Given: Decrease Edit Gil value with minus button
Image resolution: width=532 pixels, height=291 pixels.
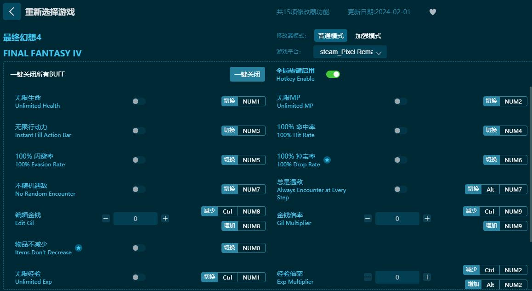Looking at the screenshot, I should click(x=106, y=219).
